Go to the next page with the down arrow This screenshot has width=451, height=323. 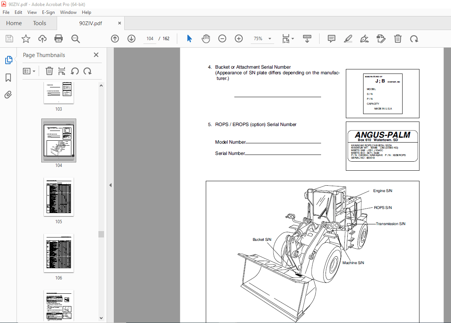coord(131,38)
